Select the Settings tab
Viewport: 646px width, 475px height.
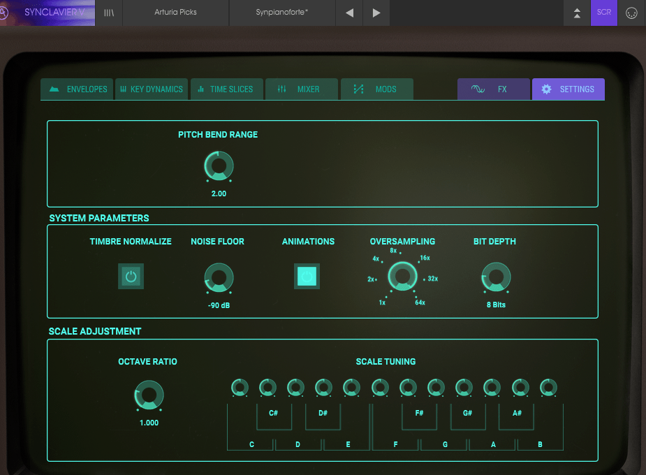tap(568, 89)
